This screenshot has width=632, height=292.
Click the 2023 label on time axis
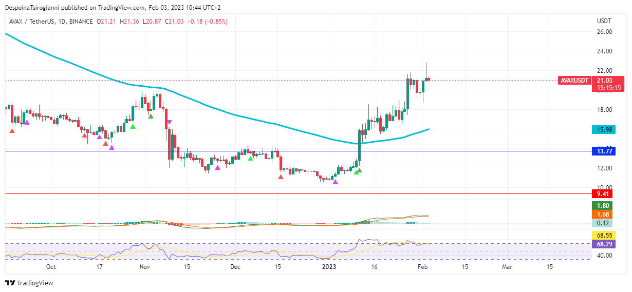tap(329, 267)
